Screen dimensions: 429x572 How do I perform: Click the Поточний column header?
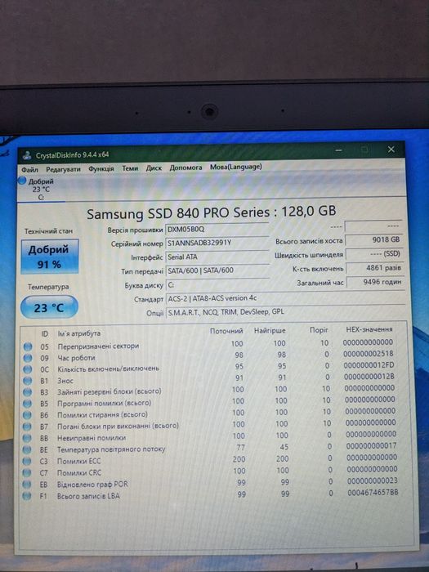226,331
